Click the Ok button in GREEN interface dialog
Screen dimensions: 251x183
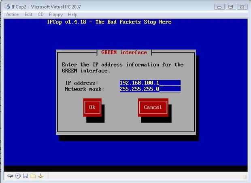coord(92,107)
